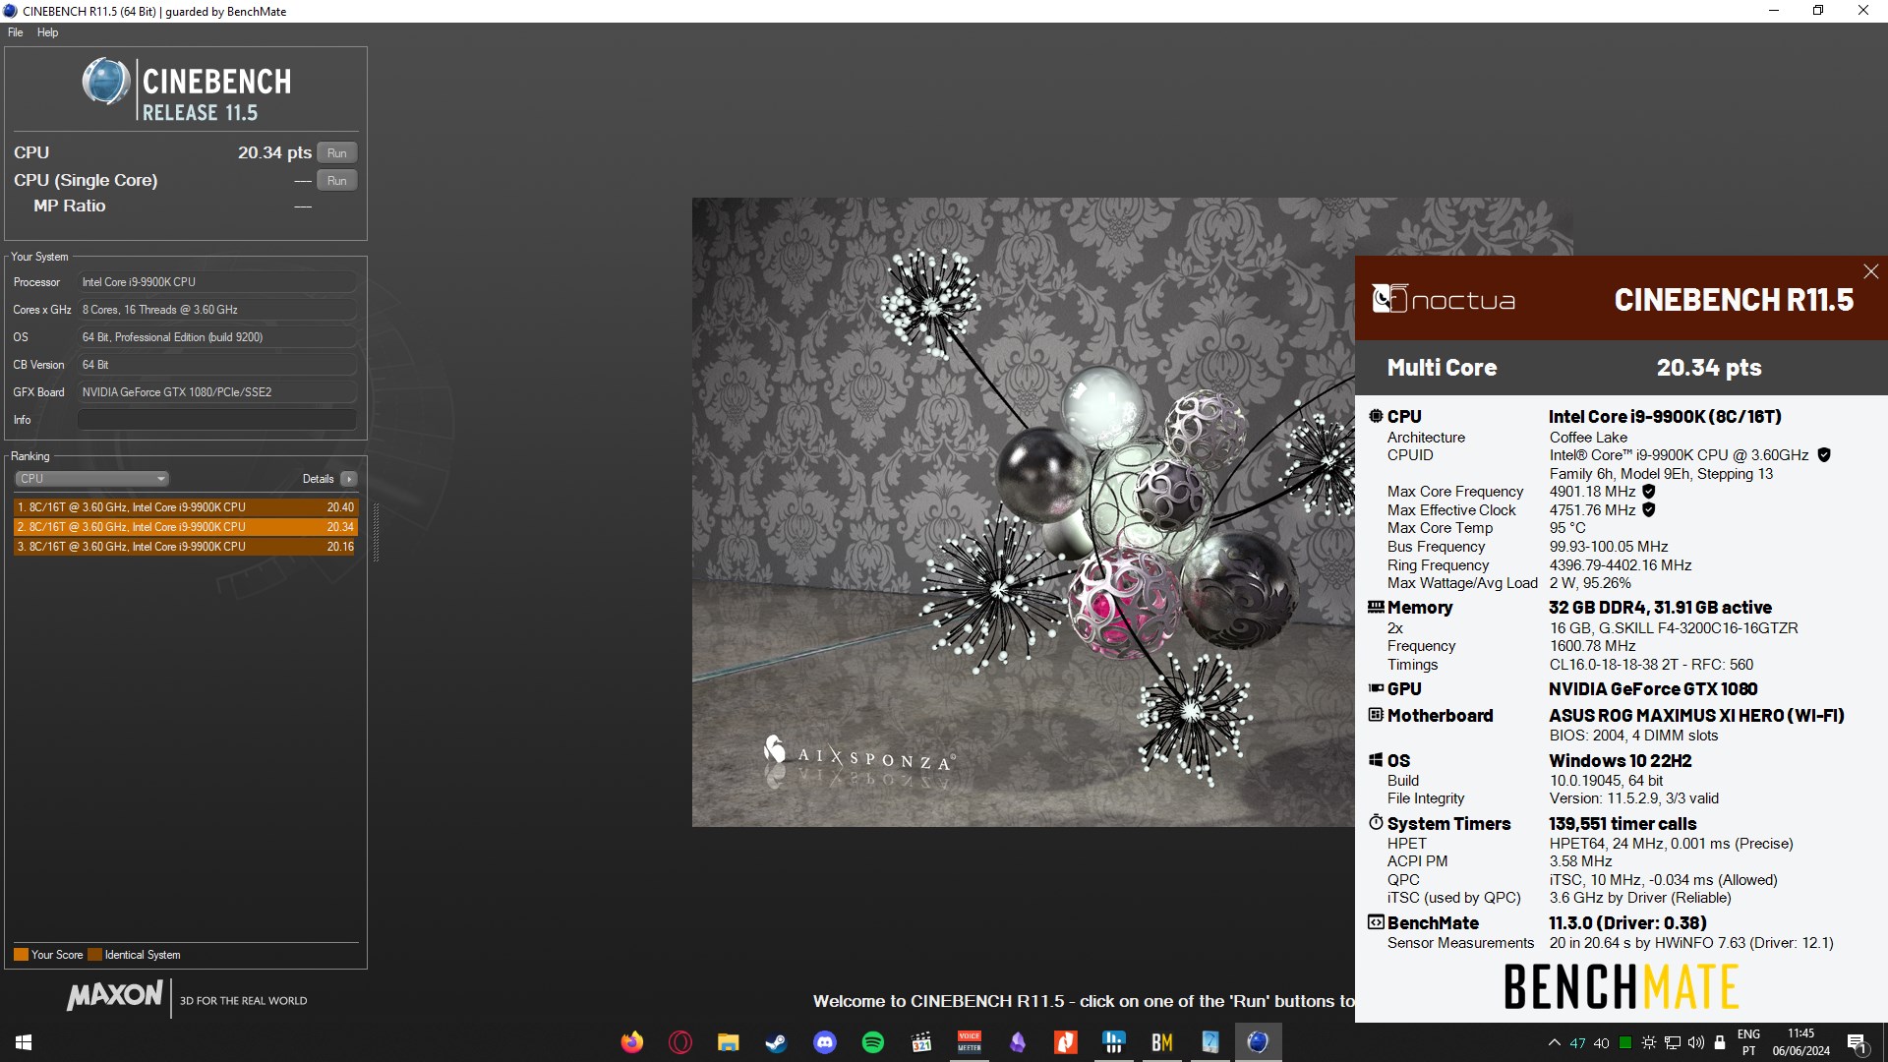Open File Explorer from the taskbar
Screen dimensions: 1888x1062
pyautogui.click(x=728, y=1042)
